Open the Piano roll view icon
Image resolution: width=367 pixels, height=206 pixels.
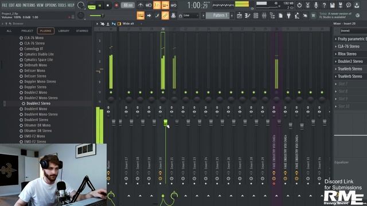coord(247,15)
